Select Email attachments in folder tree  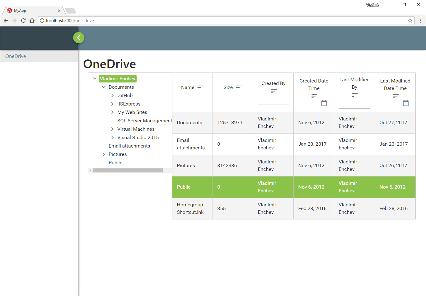[129, 146]
